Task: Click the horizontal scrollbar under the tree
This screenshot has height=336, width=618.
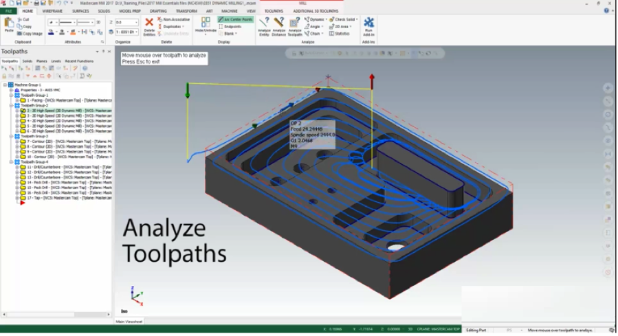Action: 56,315
